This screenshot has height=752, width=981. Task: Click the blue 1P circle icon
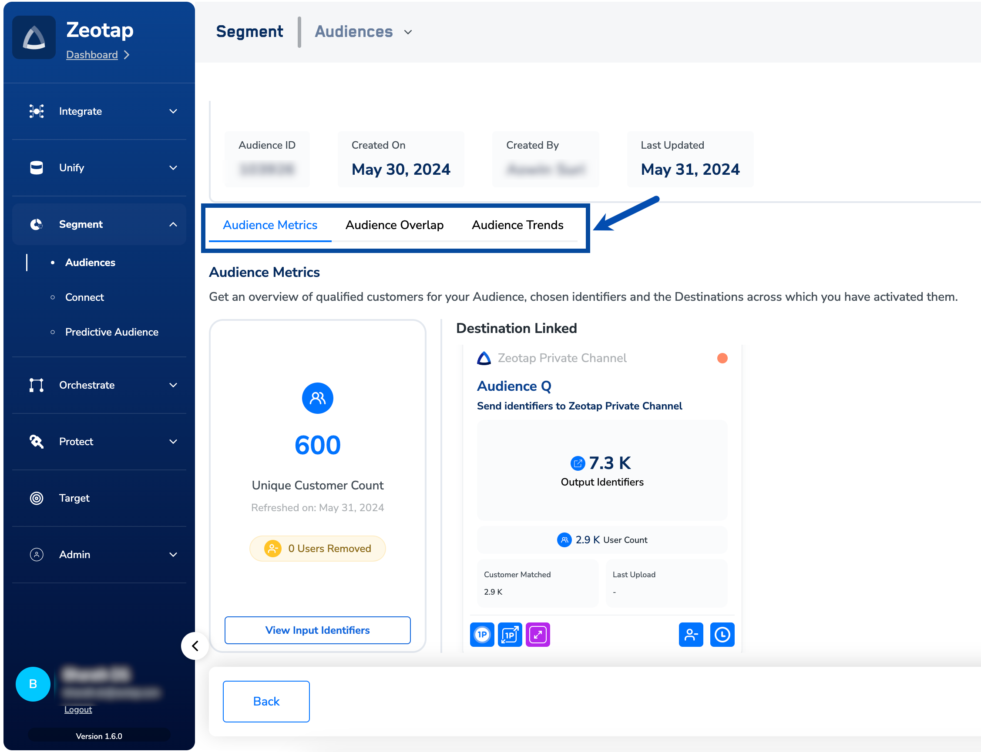482,634
